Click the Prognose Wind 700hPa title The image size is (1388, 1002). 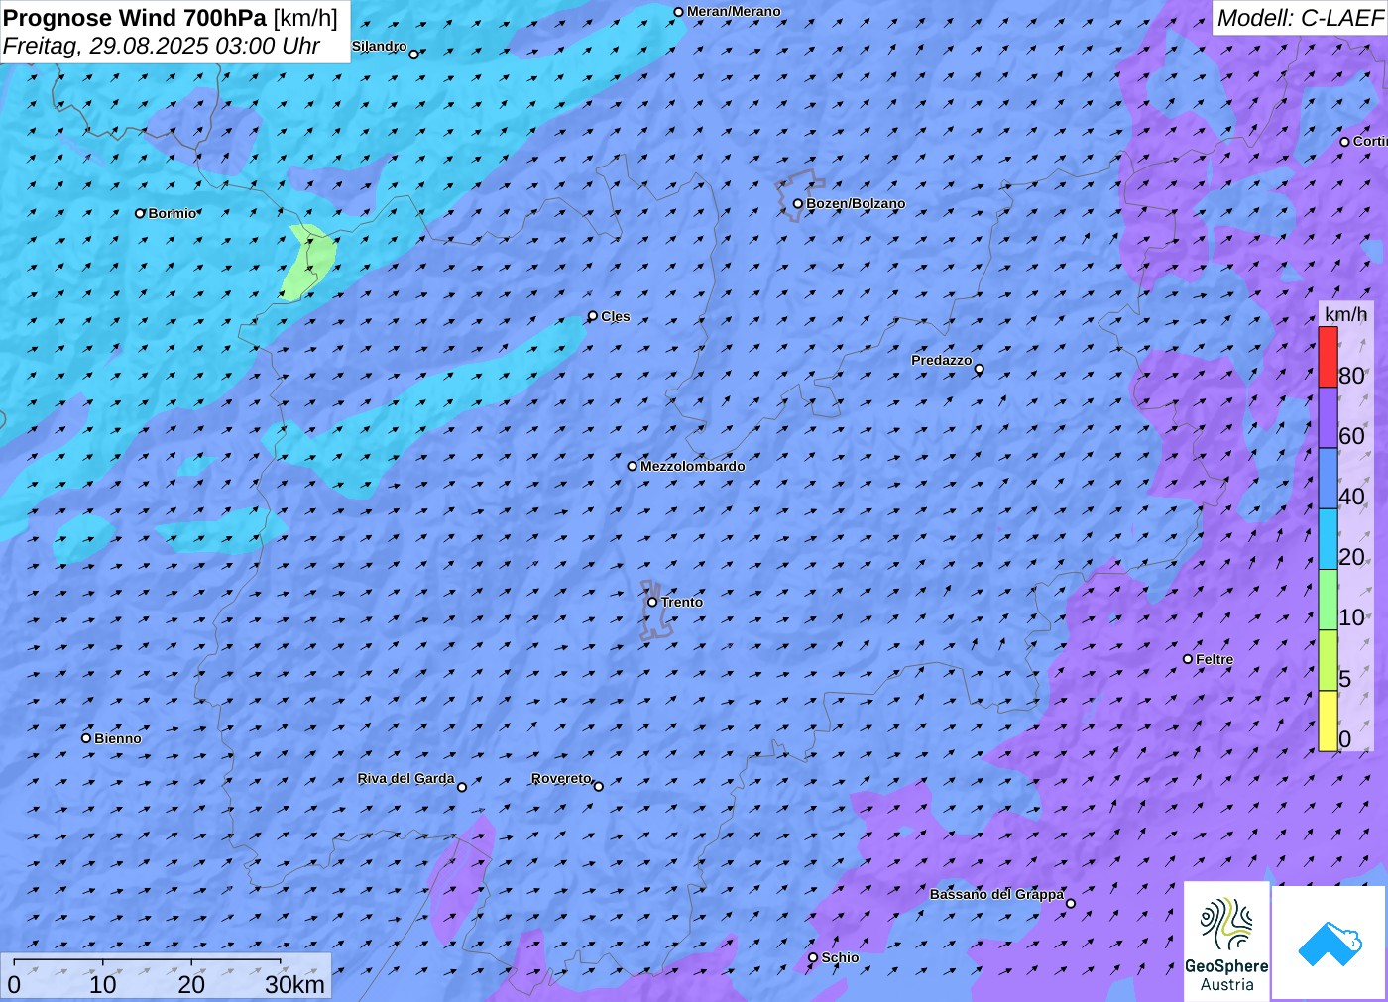pos(171,18)
